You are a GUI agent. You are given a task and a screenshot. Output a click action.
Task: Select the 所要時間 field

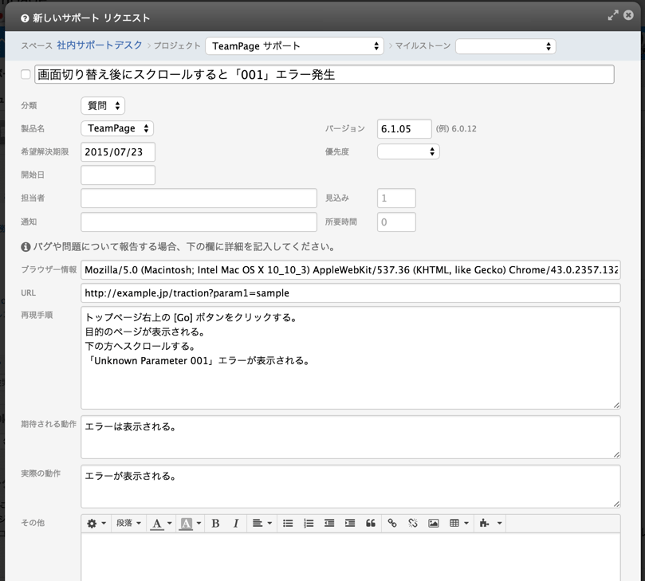point(396,222)
